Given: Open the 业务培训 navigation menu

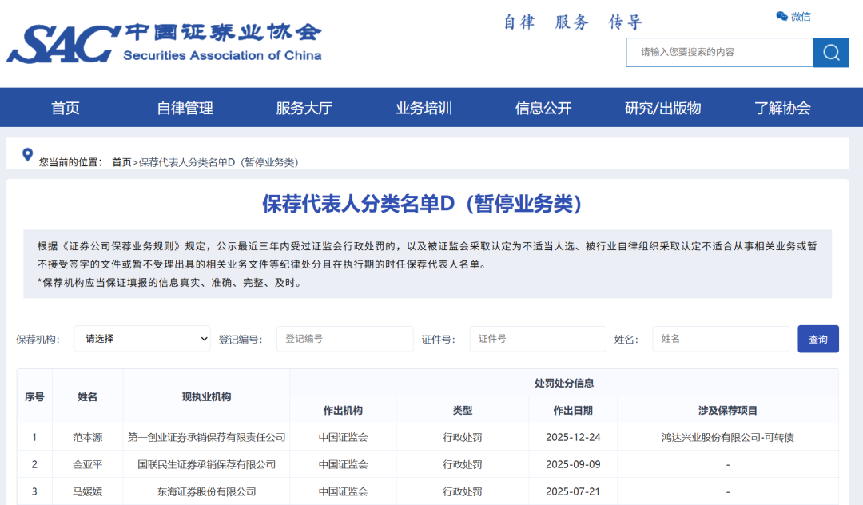Looking at the screenshot, I should point(424,108).
